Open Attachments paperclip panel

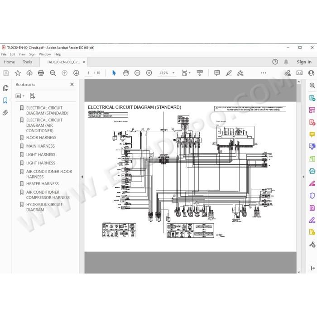point(5,113)
